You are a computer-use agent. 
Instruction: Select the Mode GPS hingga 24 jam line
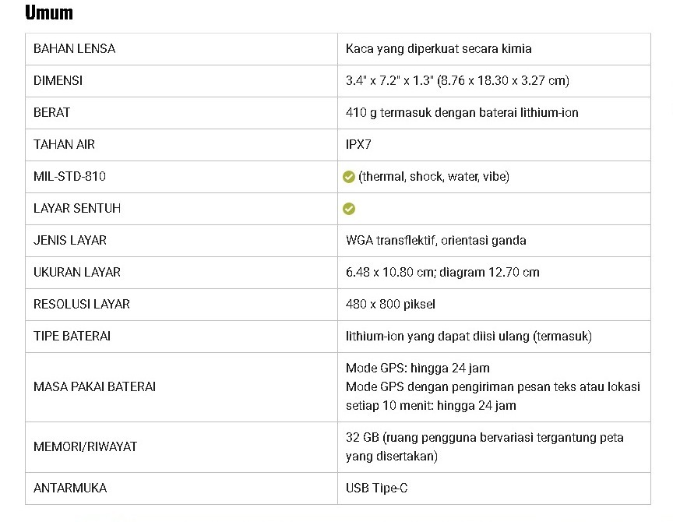[x=418, y=368]
